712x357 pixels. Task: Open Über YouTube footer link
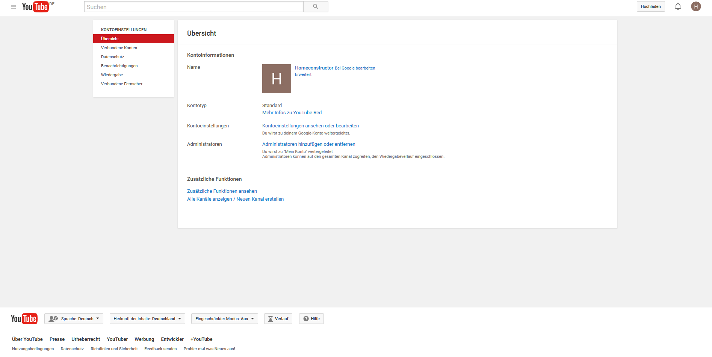pos(27,339)
